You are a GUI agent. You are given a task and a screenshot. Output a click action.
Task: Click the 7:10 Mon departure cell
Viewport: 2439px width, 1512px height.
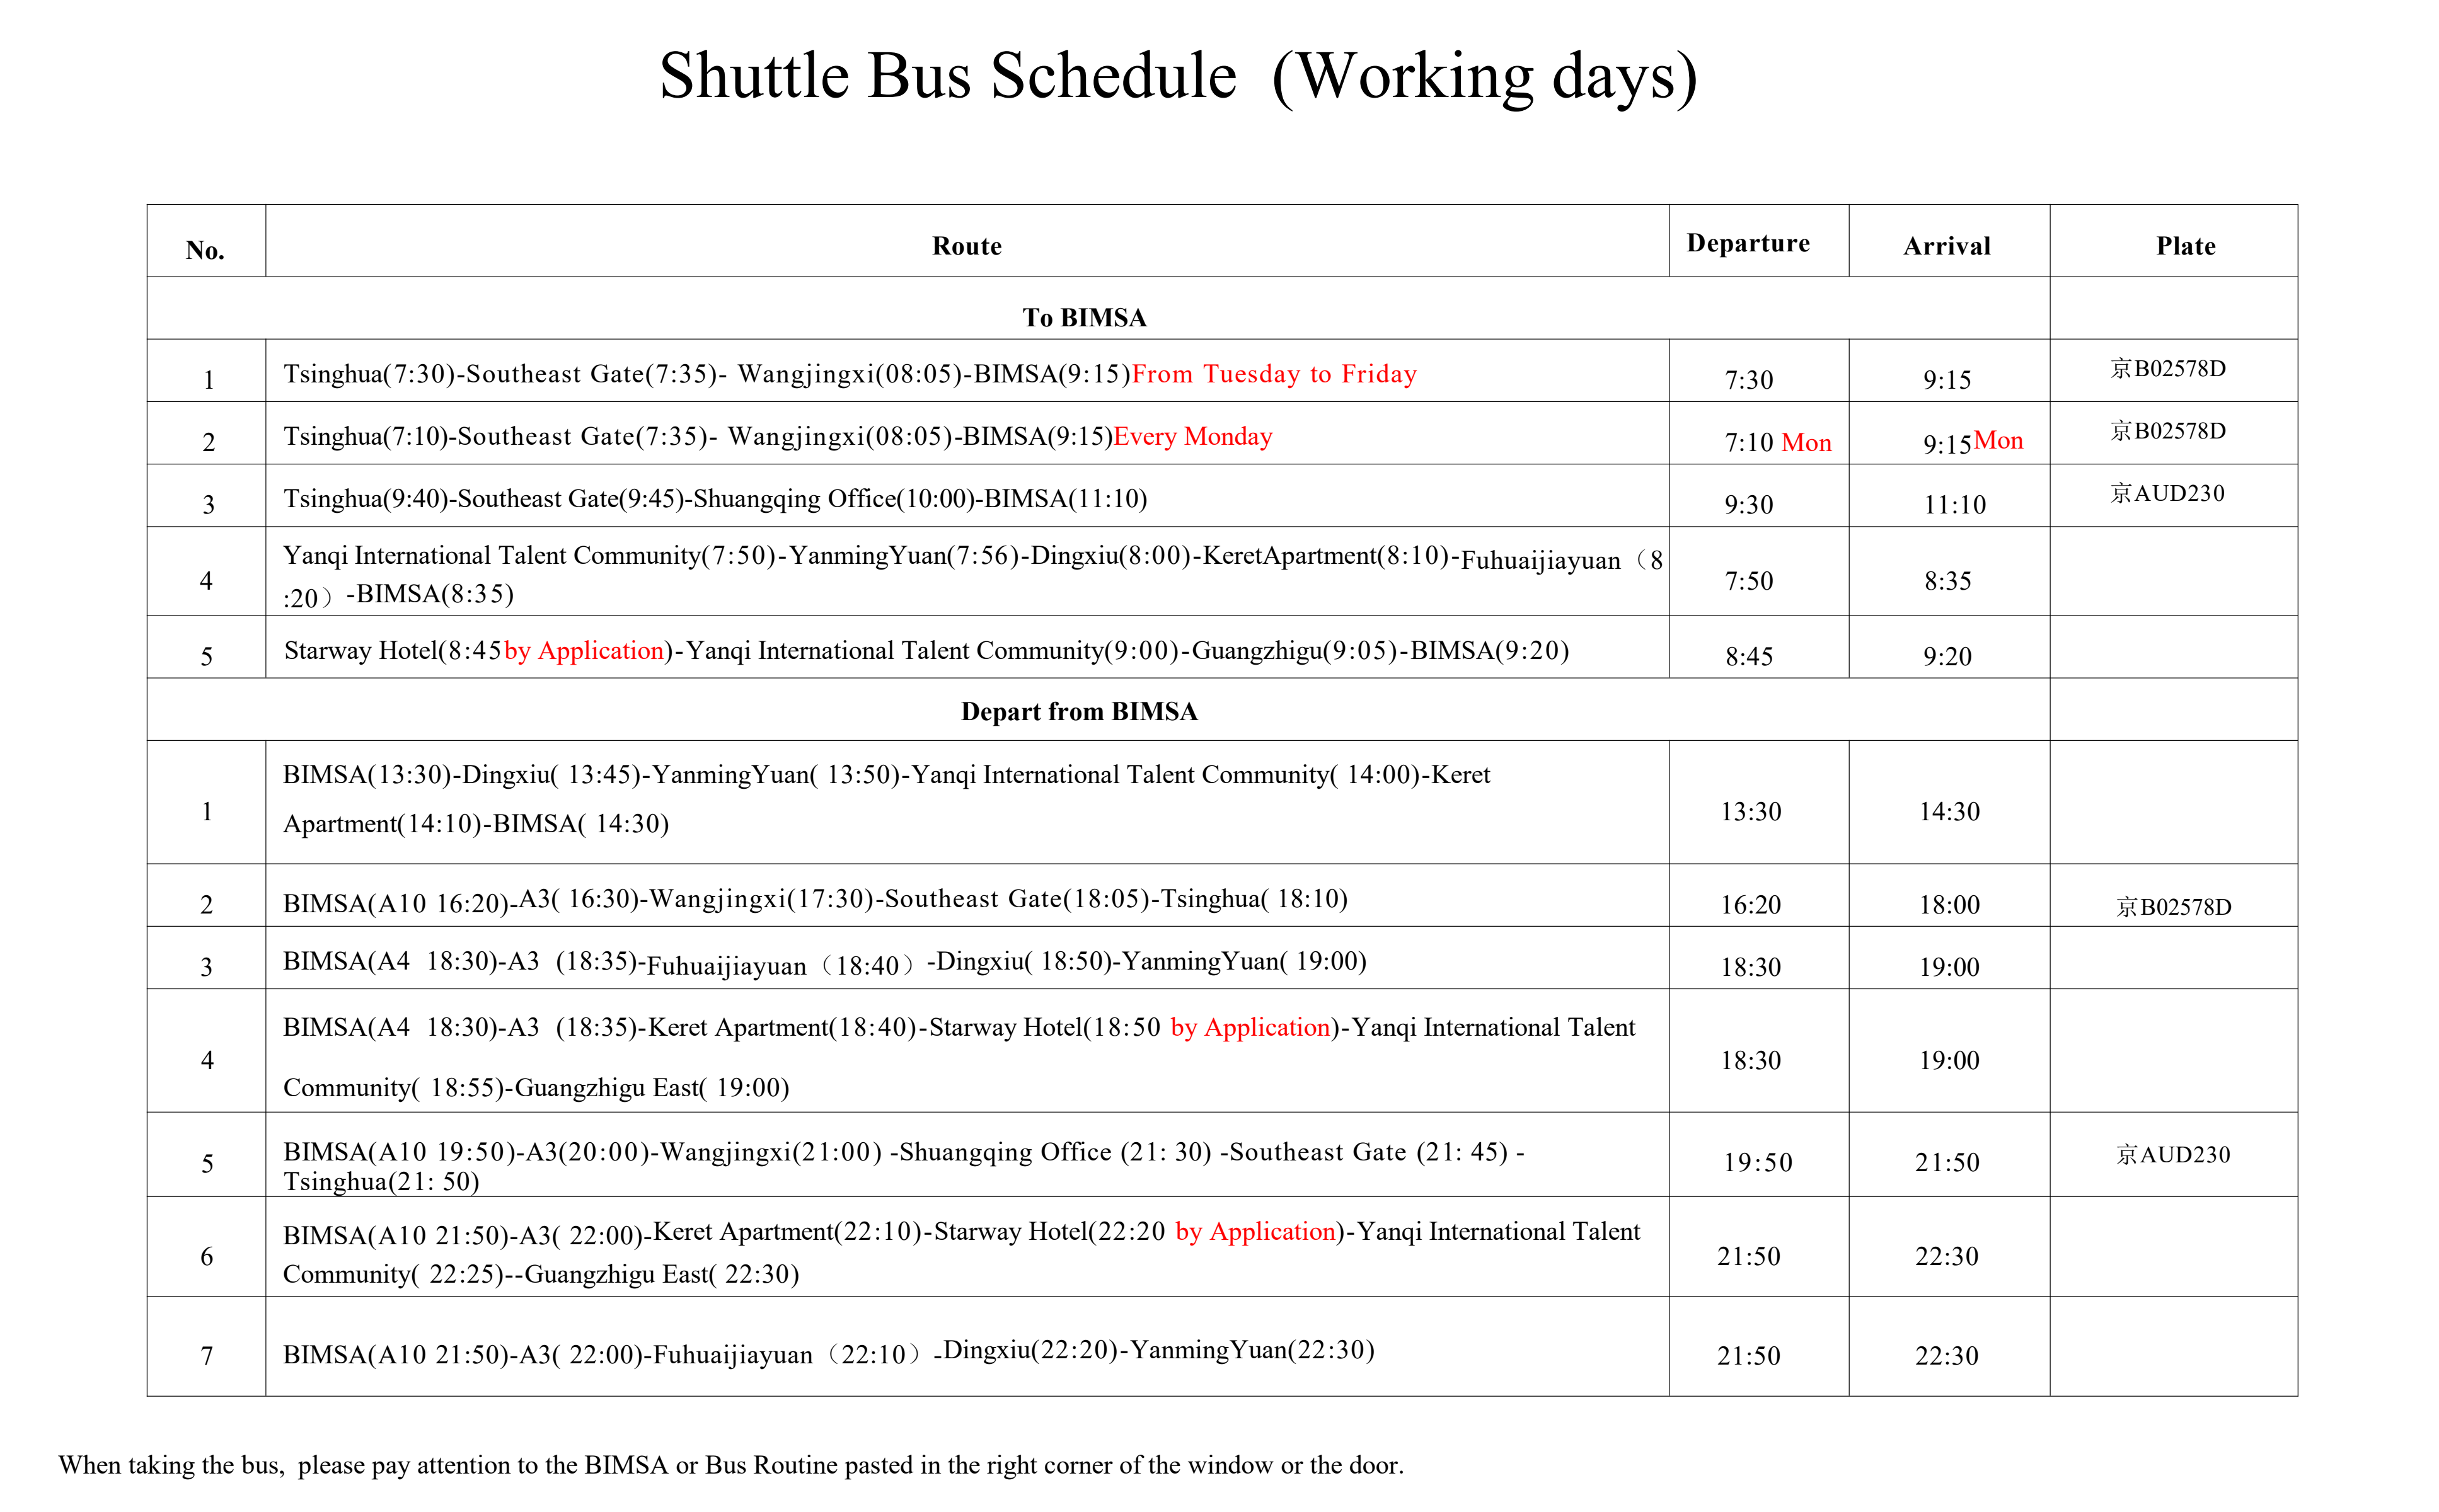(x=1777, y=442)
